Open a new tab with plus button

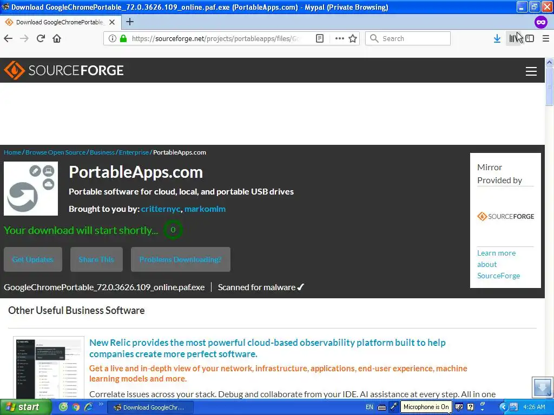click(x=130, y=22)
